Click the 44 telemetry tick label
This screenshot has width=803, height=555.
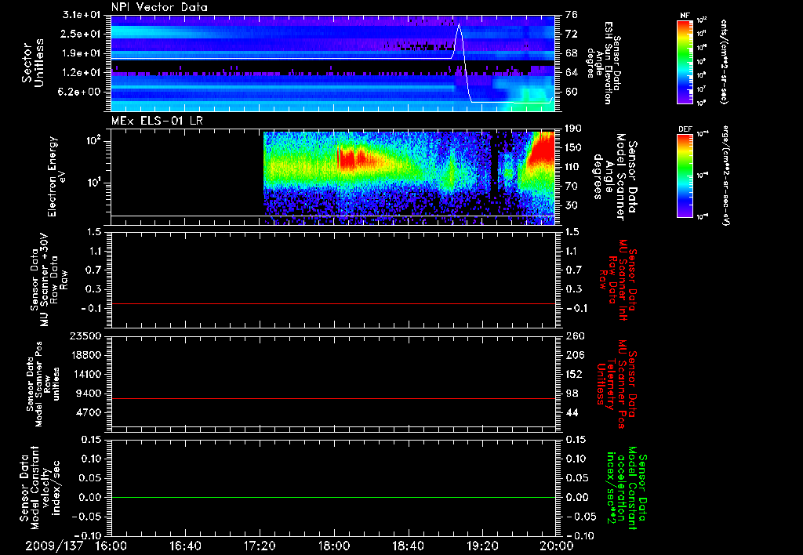[x=572, y=412]
